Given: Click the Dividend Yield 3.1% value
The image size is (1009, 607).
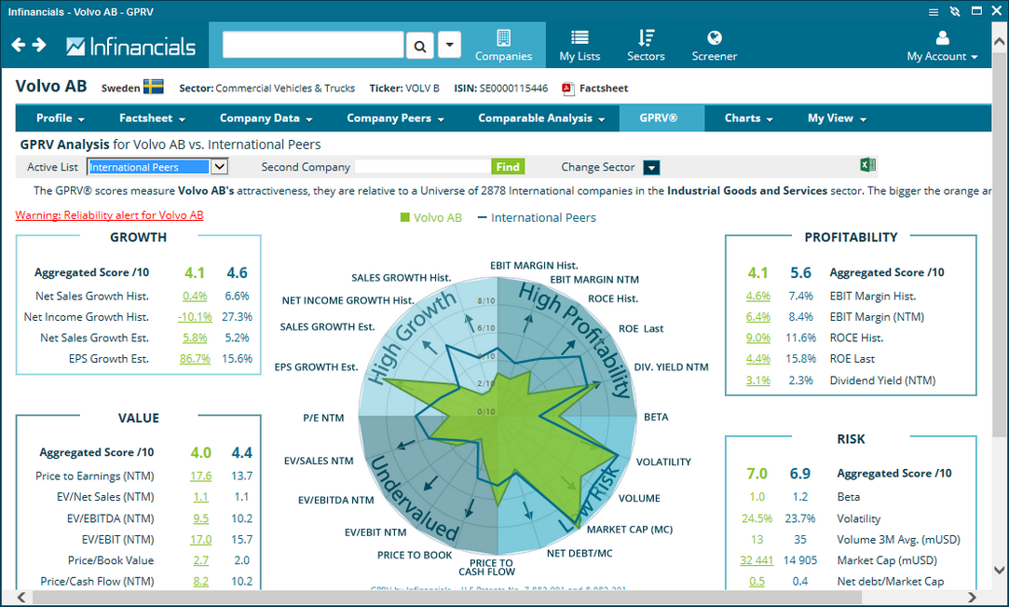Looking at the screenshot, I should (758, 380).
